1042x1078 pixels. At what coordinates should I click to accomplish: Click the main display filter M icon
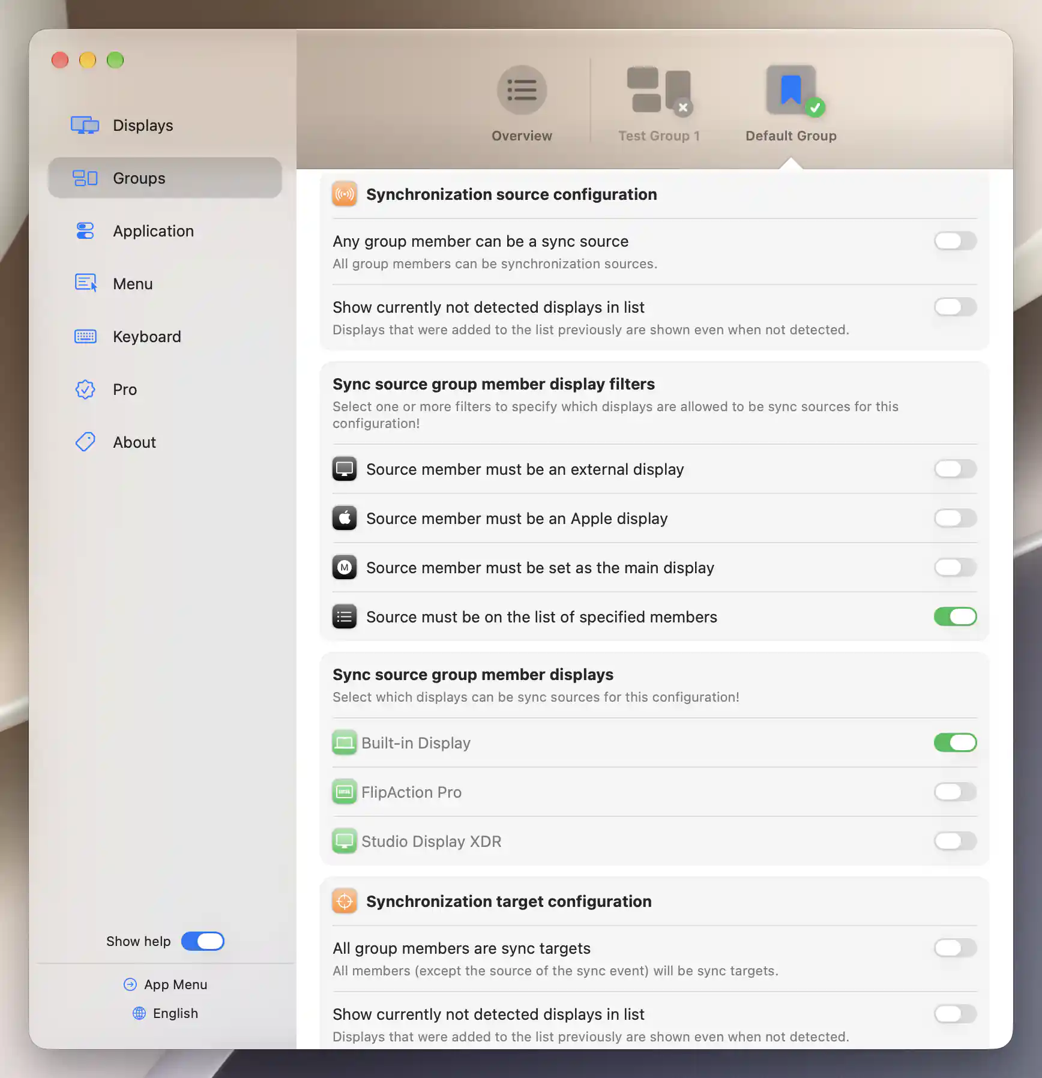pyautogui.click(x=345, y=568)
